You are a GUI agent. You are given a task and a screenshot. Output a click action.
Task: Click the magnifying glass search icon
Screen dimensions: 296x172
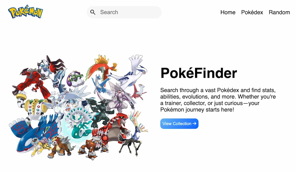(93, 12)
